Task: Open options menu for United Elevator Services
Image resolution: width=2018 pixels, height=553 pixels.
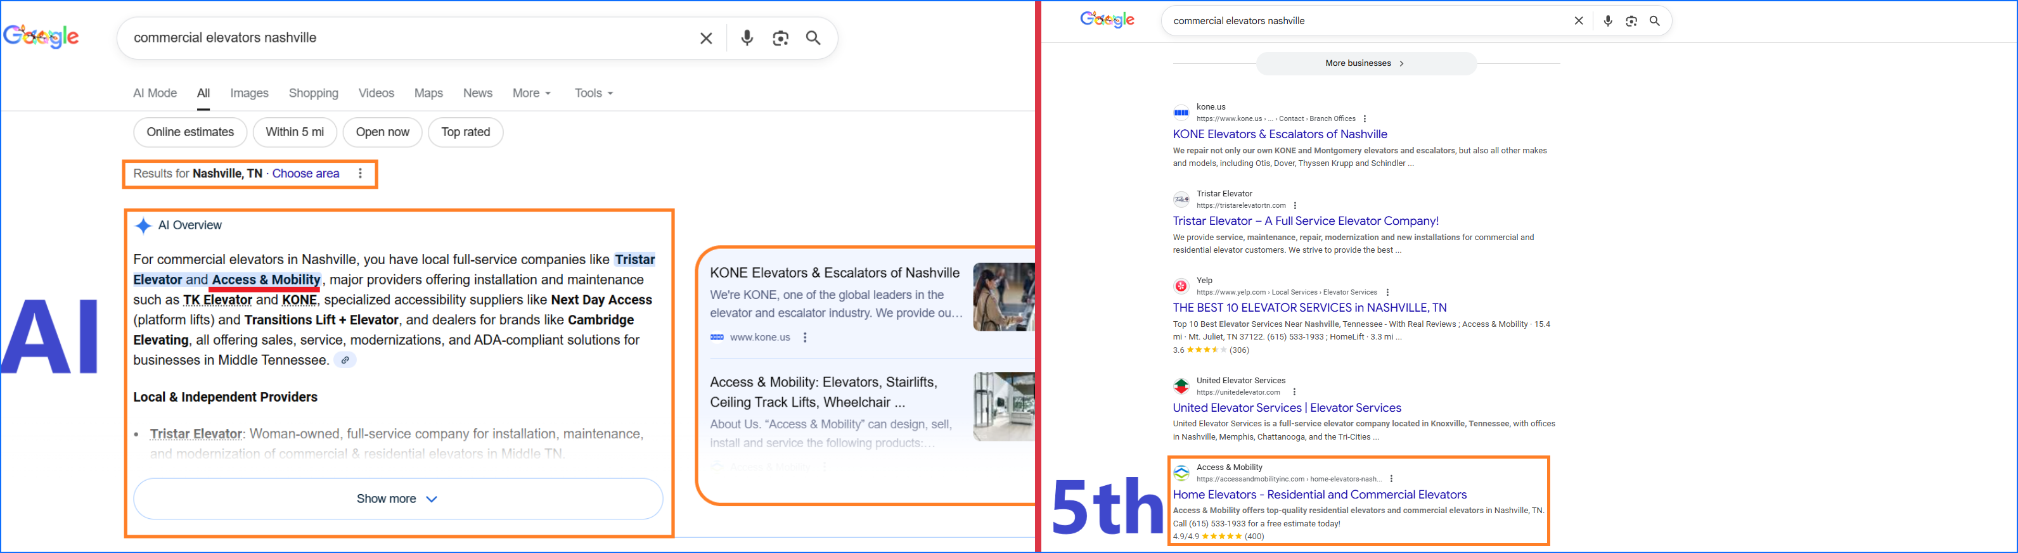Action: [x=1294, y=393]
